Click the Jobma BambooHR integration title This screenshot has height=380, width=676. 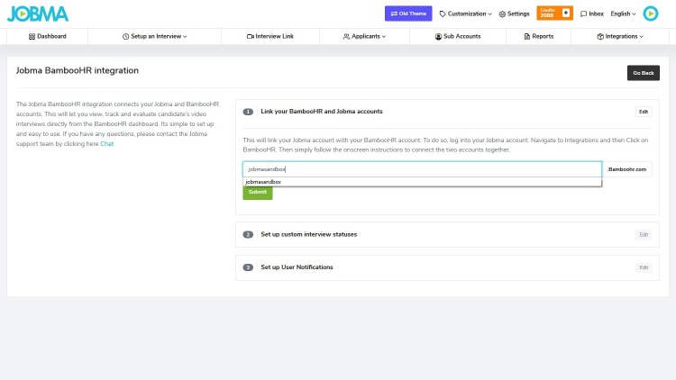point(78,70)
